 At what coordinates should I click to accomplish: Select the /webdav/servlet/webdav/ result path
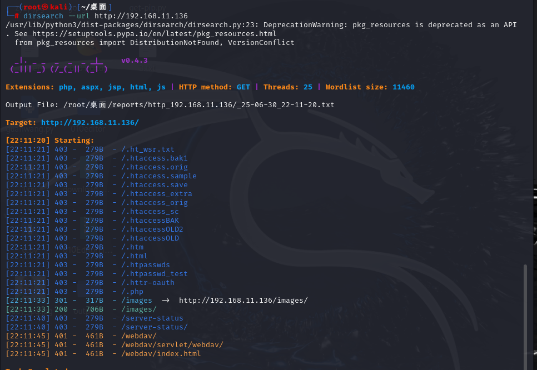[x=172, y=345]
